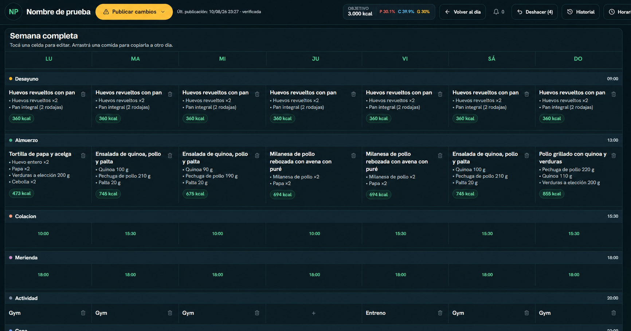Image resolution: width=631 pixels, height=331 pixels.
Task: Click Sunday's 855 kcal lunch badge
Action: [x=552, y=194]
